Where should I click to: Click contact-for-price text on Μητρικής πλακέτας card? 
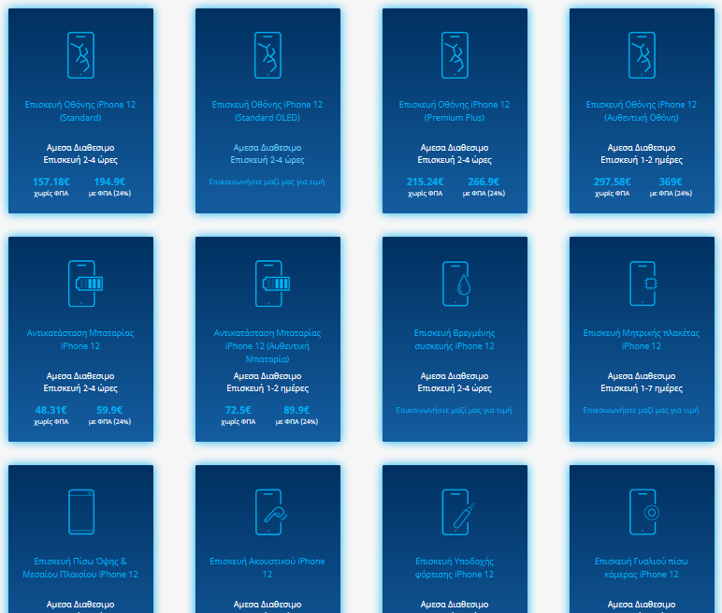pos(641,410)
